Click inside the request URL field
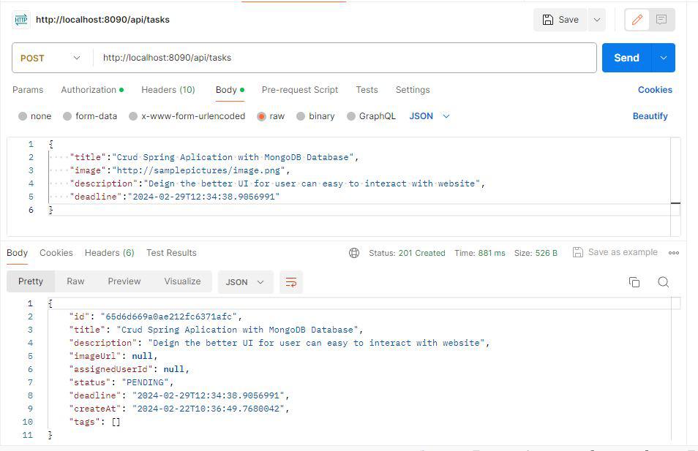The height and width of the screenshot is (451, 698). point(293,57)
